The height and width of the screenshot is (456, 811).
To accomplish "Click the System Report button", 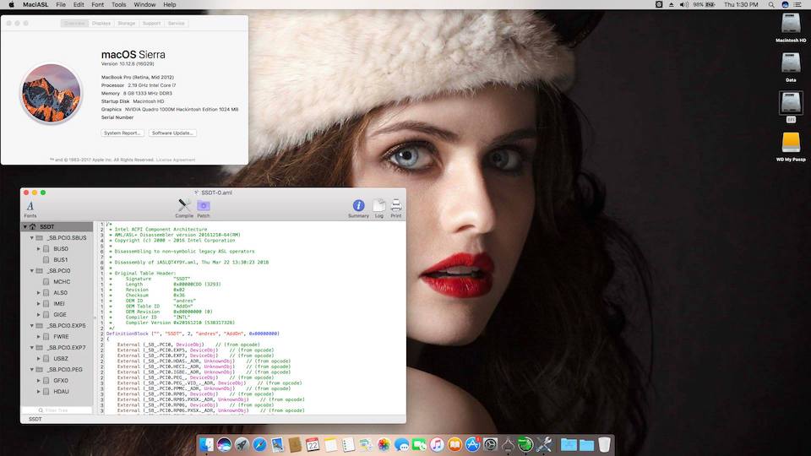I will (x=122, y=133).
